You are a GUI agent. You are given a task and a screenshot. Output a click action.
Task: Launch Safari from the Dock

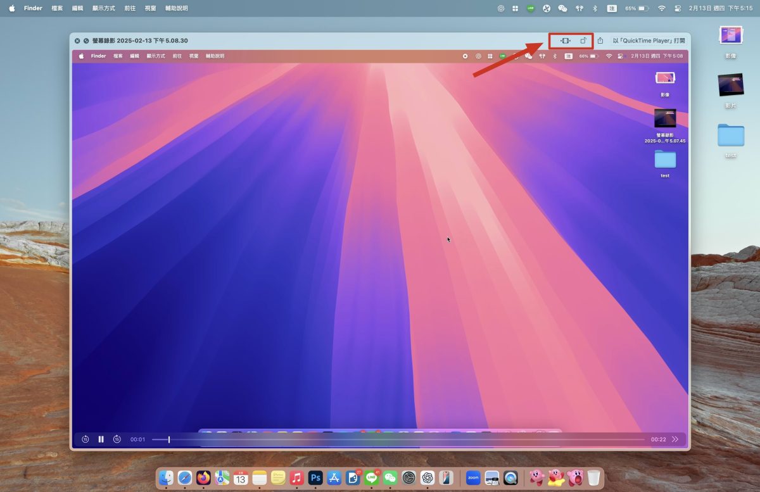click(185, 477)
